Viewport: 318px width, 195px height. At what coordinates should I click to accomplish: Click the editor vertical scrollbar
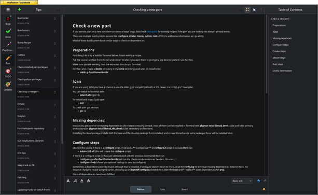point(267,54)
